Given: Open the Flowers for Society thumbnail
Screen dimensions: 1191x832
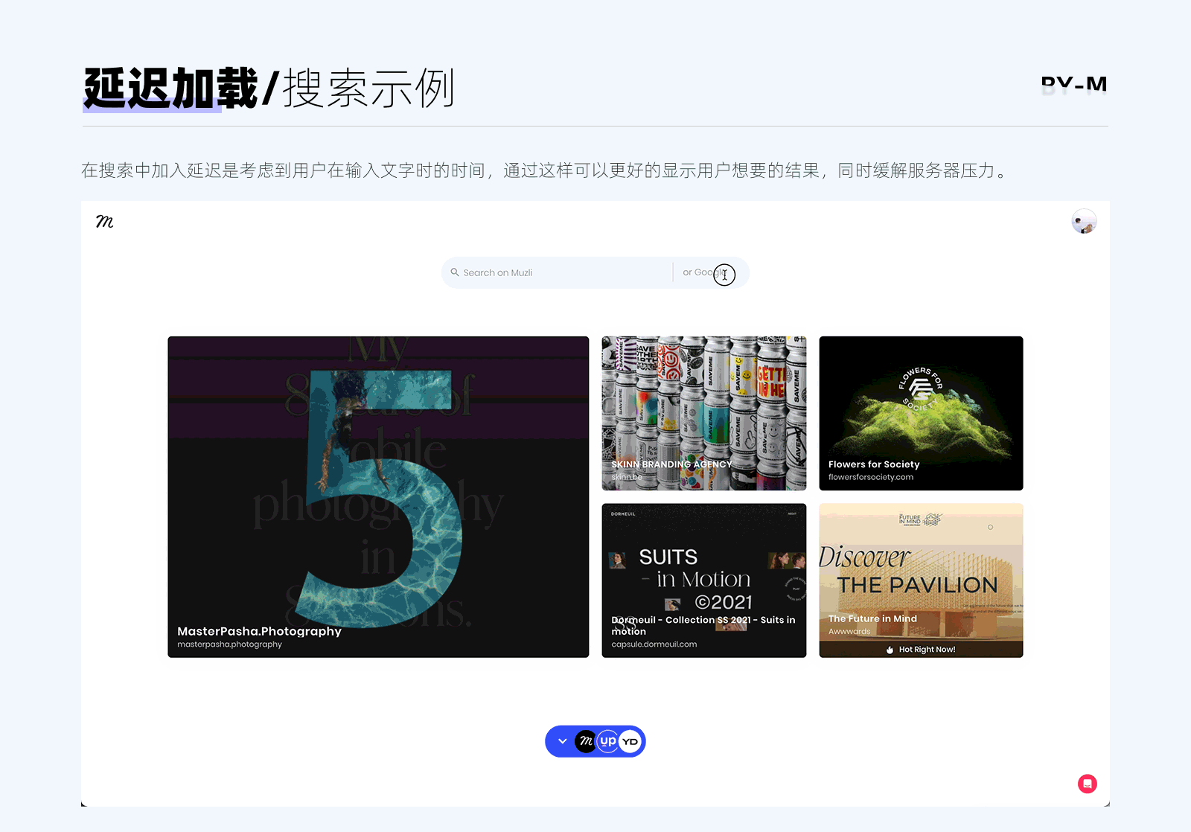Looking at the screenshot, I should tap(922, 413).
